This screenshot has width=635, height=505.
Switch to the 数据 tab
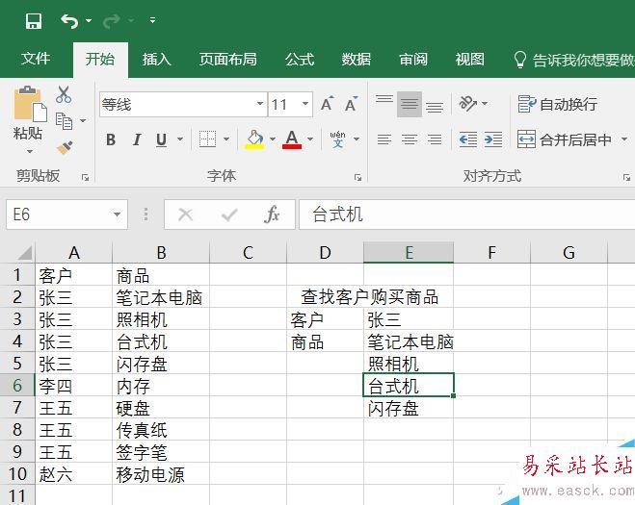(357, 59)
